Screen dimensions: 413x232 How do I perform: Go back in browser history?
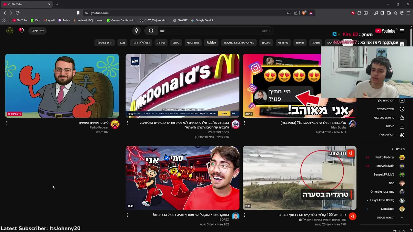pyautogui.click(x=5, y=13)
